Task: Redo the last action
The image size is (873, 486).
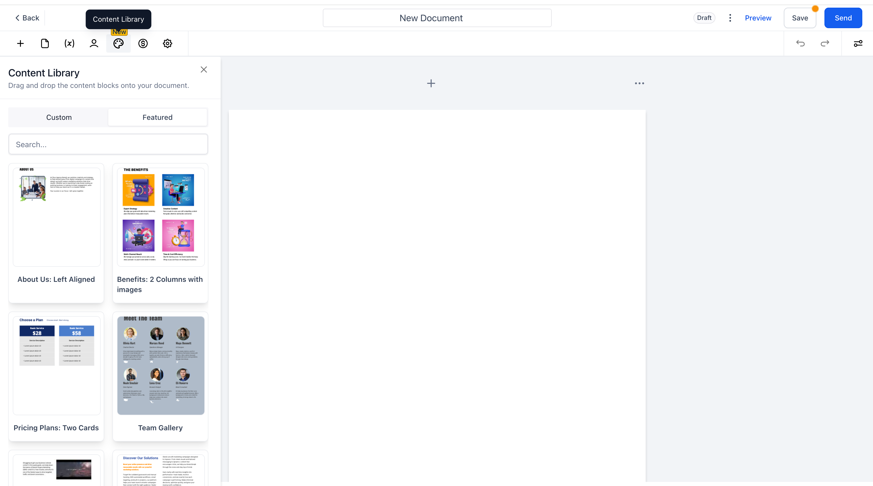Action: (x=825, y=43)
